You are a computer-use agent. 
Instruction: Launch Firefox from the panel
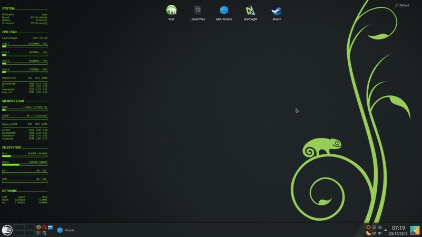tap(38, 228)
